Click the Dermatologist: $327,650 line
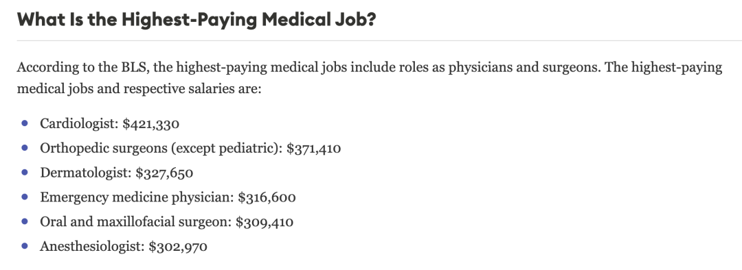742x270 pixels. (x=116, y=173)
